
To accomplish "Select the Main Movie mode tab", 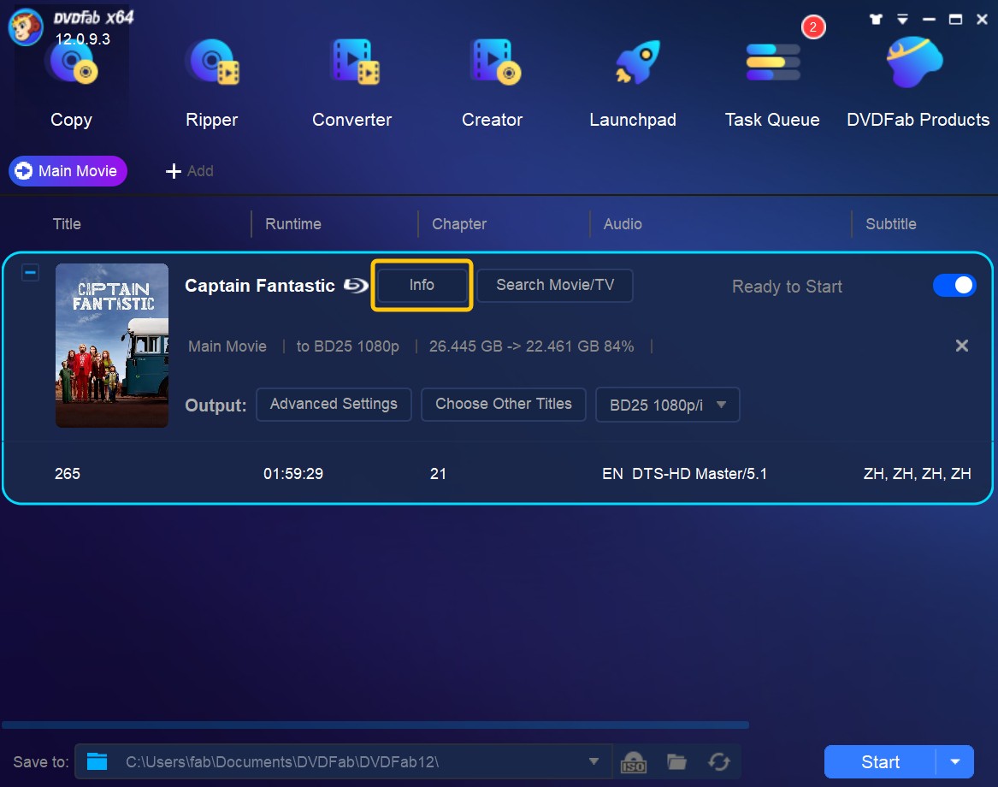I will (68, 171).
